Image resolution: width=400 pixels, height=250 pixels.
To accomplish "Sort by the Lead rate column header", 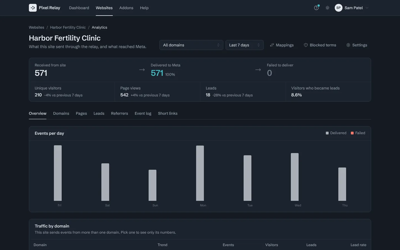I will click(358, 245).
